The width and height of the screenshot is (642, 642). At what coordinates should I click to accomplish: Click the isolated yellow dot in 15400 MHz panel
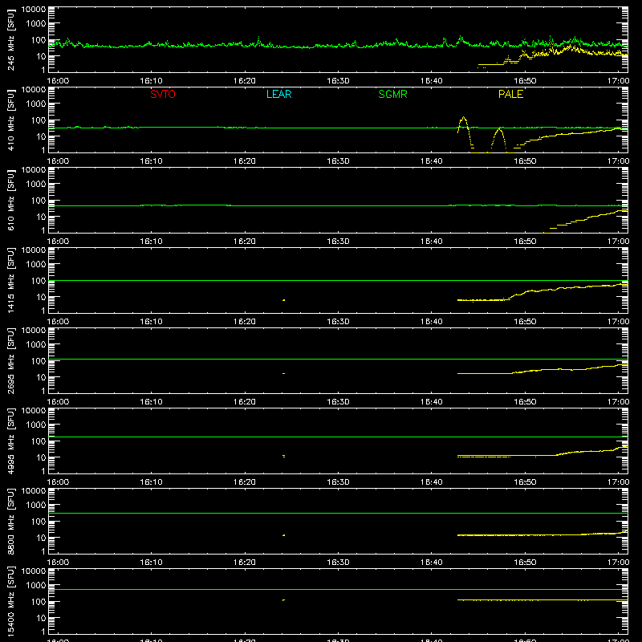pyautogui.click(x=284, y=600)
